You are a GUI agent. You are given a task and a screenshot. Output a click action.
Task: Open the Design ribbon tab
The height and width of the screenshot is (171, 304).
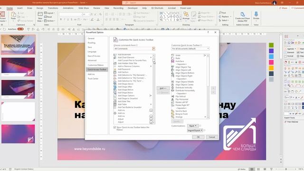tap(40, 8)
